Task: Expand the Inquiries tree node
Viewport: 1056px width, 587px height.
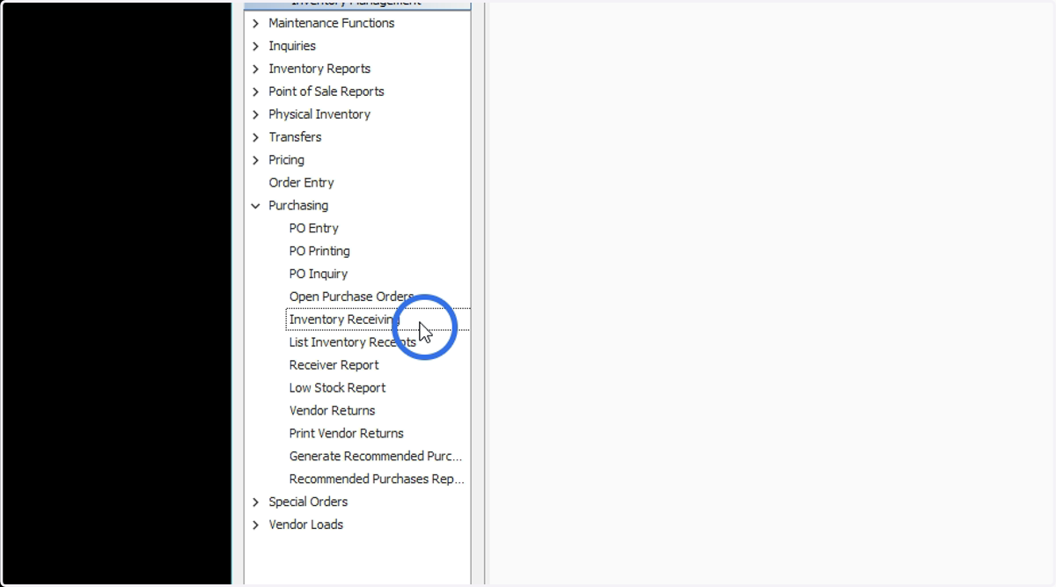Action: (256, 46)
